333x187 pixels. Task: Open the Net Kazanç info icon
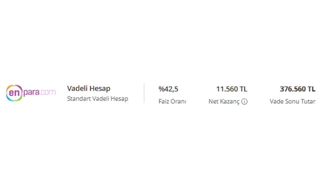(x=244, y=102)
